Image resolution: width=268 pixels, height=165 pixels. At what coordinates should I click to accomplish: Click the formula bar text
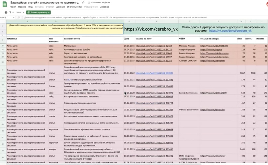click(116, 17)
